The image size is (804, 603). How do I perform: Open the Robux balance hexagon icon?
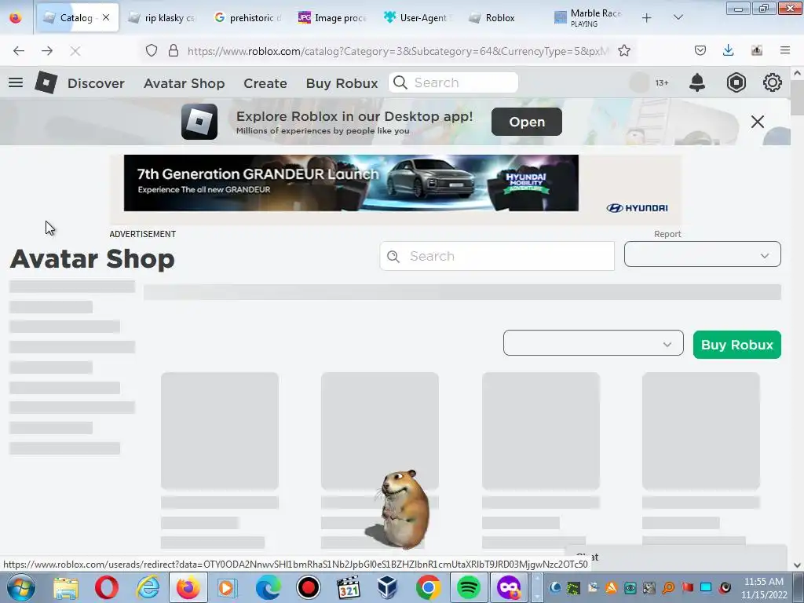(x=736, y=82)
